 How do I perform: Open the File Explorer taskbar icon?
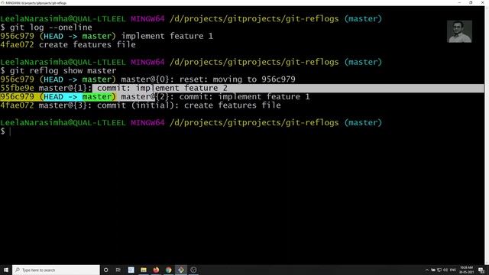(x=144, y=270)
